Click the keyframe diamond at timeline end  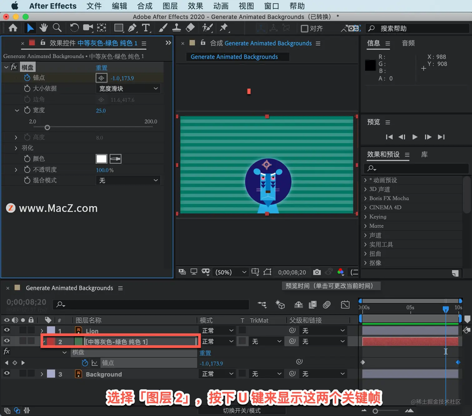(x=458, y=362)
